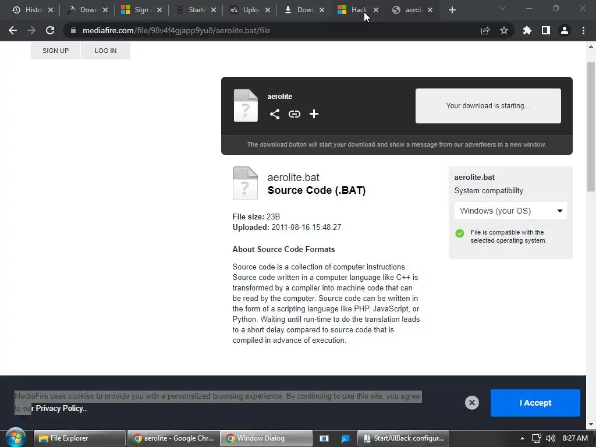Open the Windows (your OS) dropdown
The height and width of the screenshot is (447, 596).
tap(510, 211)
